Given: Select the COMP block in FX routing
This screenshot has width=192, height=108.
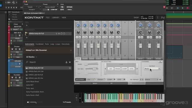Looking at the screenshot, I should tap(124, 69).
